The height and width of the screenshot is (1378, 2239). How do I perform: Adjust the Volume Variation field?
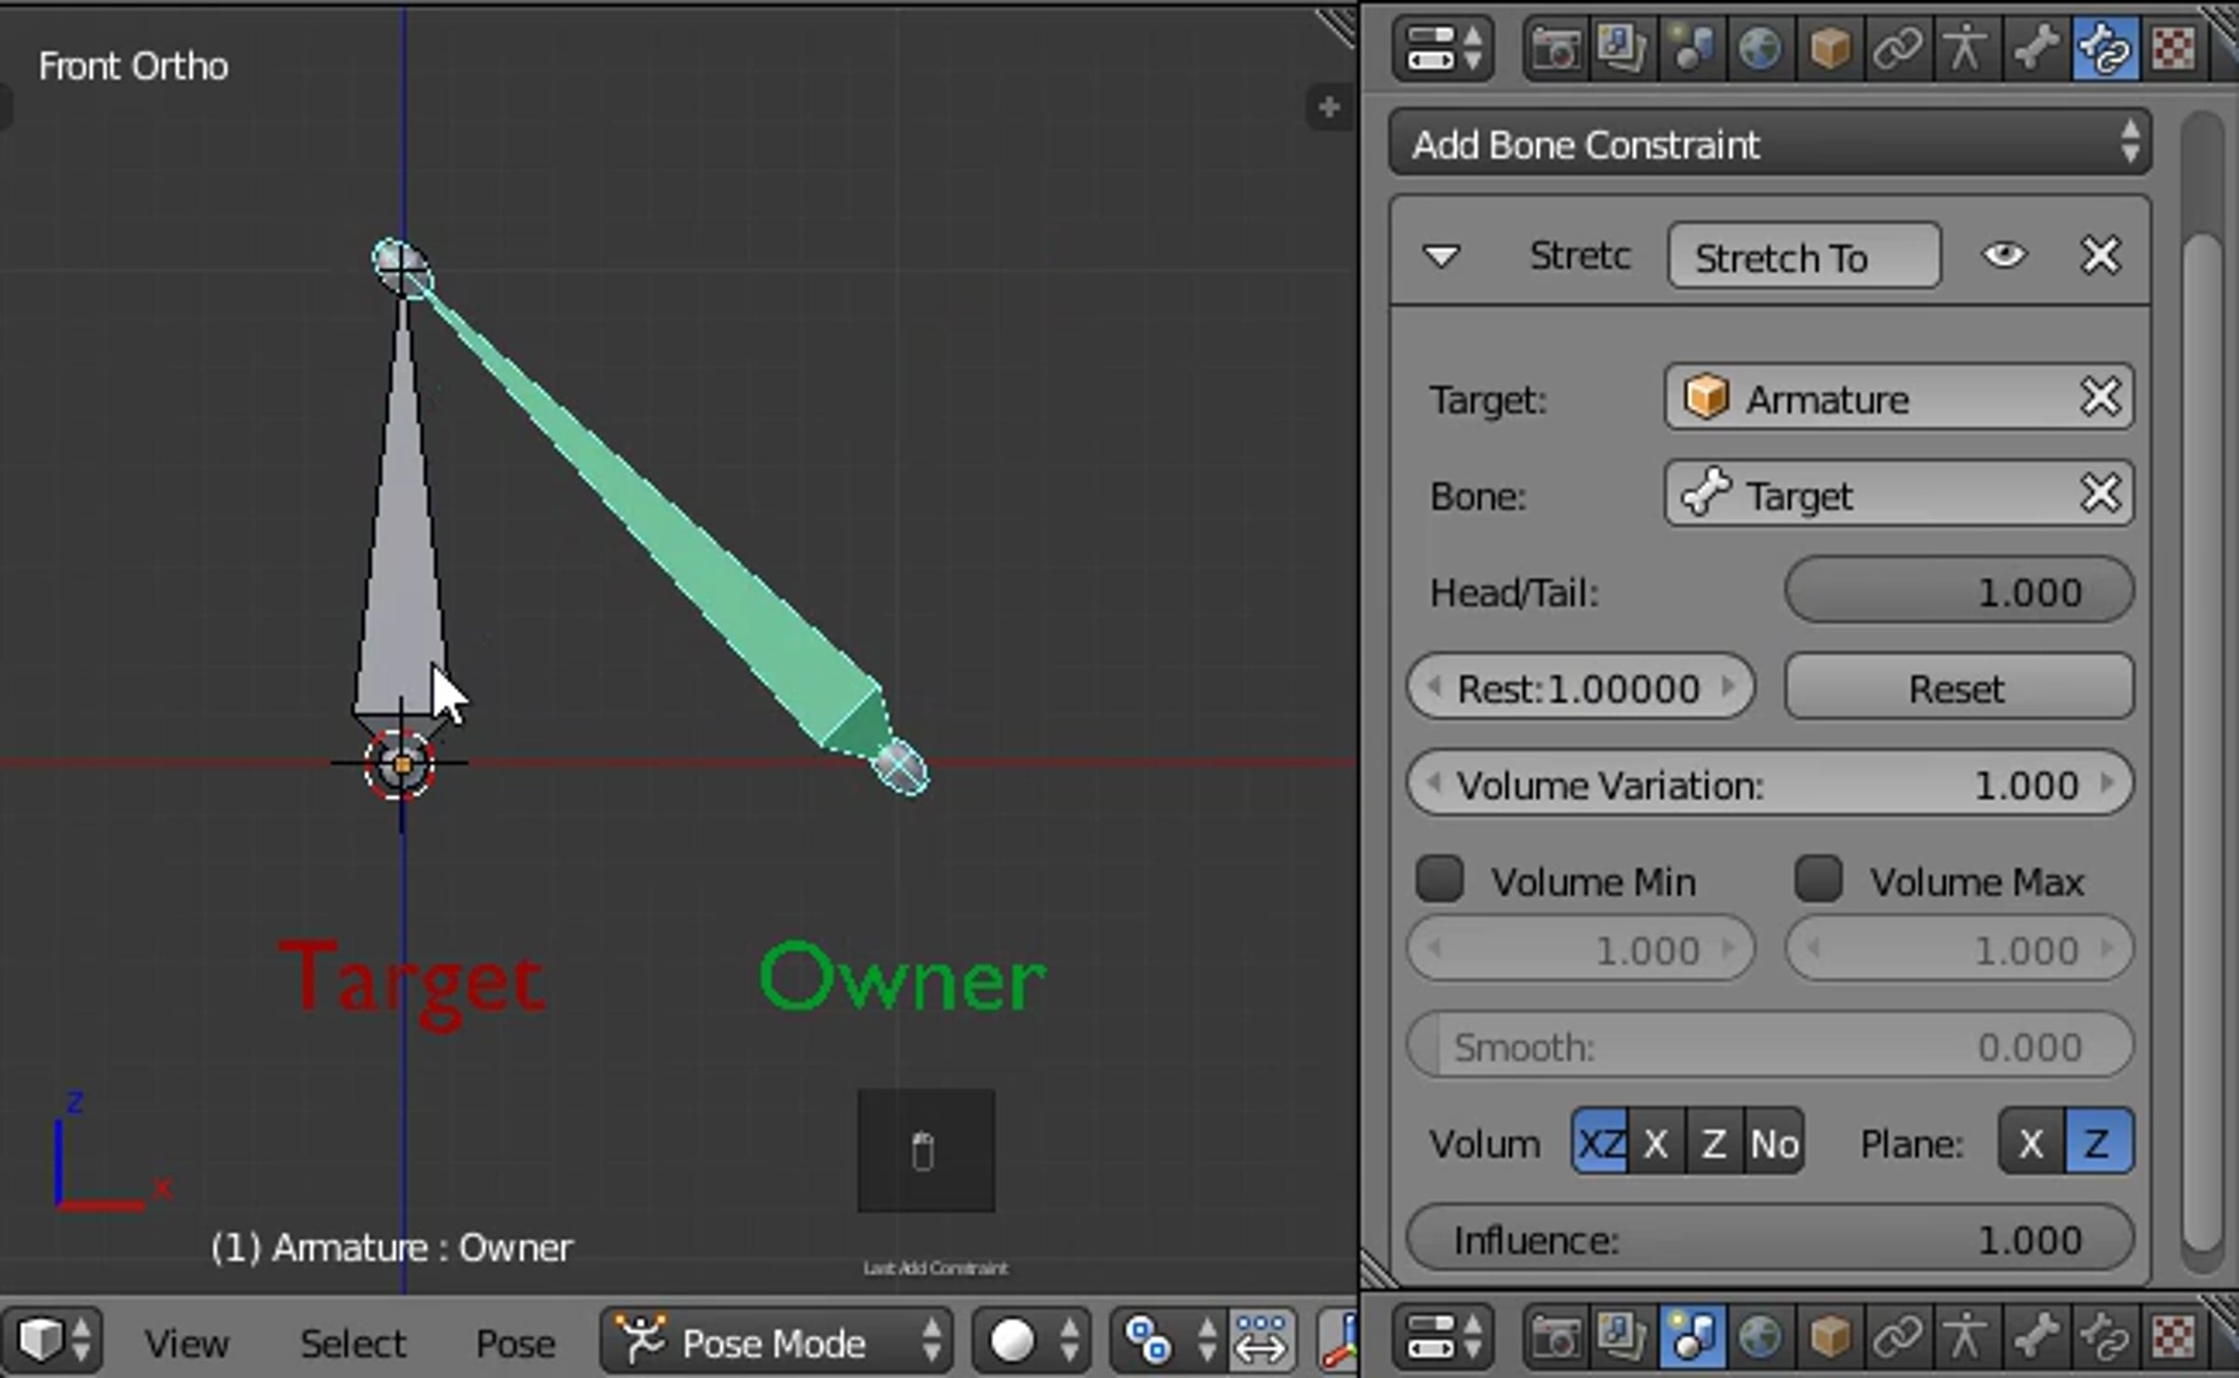pyautogui.click(x=1770, y=784)
